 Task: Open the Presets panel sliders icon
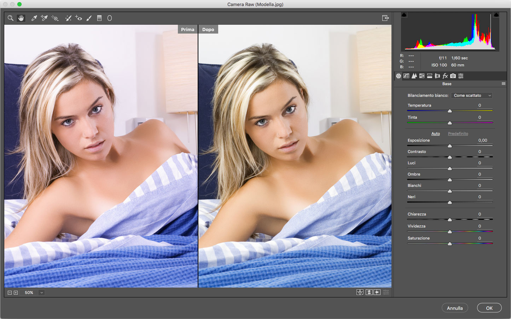click(461, 76)
